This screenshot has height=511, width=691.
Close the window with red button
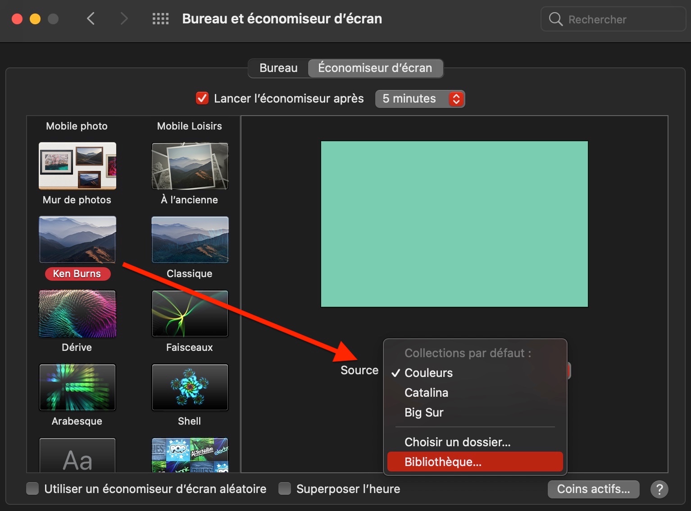(x=17, y=19)
